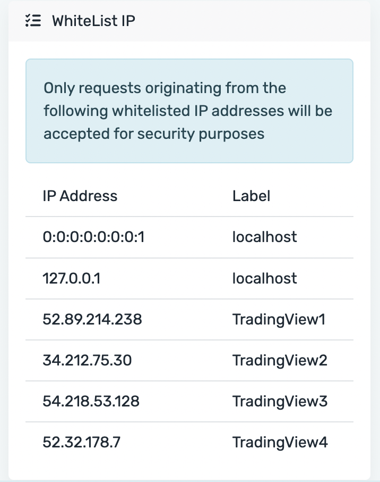The image size is (380, 482).
Task: Click the checklist icon beside WhiteList IP
Action: (x=33, y=21)
